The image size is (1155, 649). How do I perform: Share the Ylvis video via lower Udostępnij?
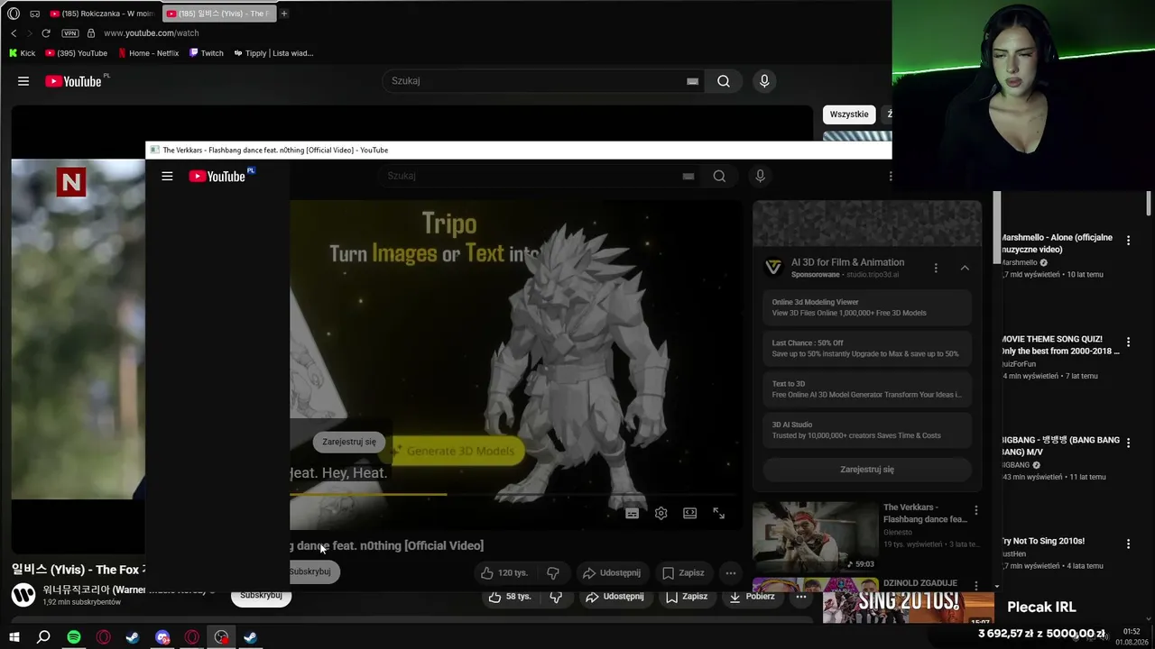[616, 597]
